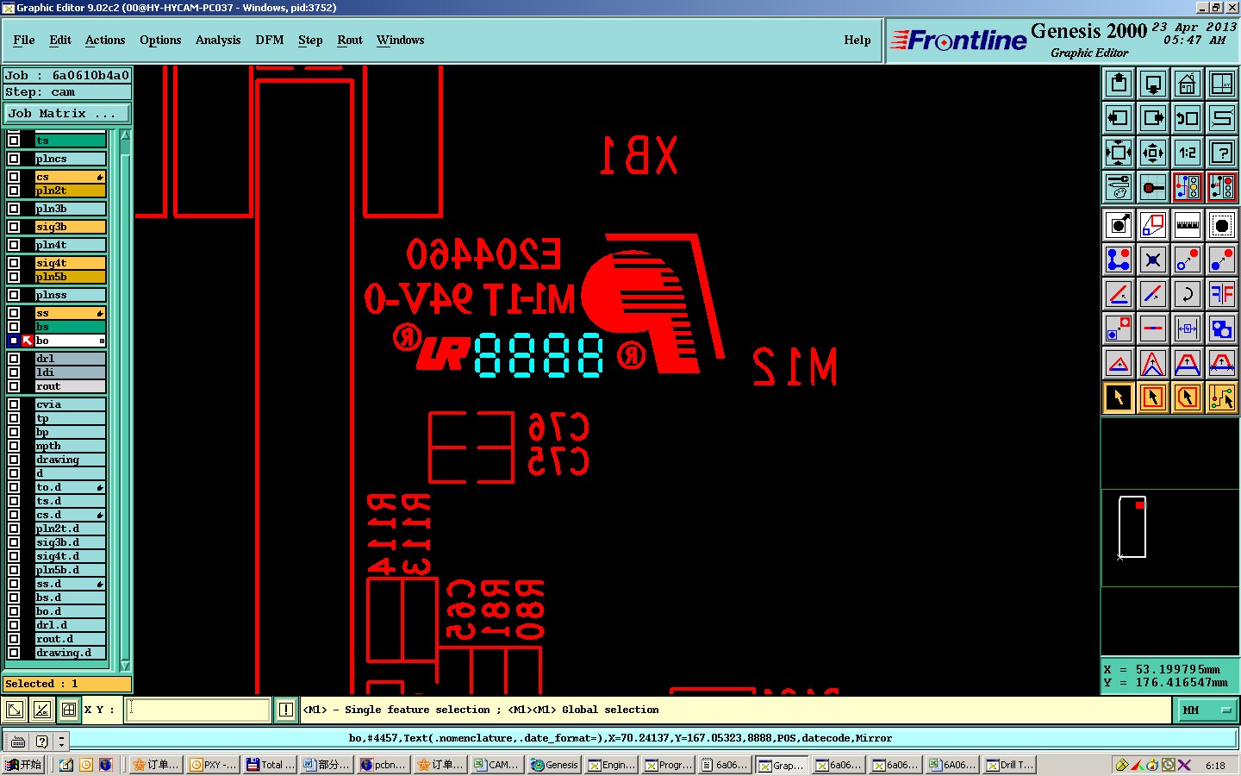Select the dashed octagon area icon

[1222, 225]
